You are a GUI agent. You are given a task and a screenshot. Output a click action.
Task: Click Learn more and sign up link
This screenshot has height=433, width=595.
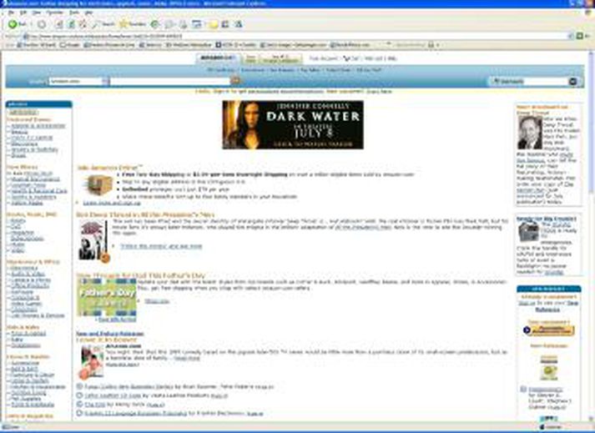(112, 203)
